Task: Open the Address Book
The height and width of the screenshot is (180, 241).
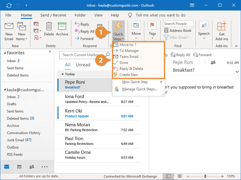Action: pos(178,31)
